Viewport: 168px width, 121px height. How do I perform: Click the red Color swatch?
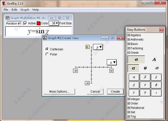click(x=39, y=23)
